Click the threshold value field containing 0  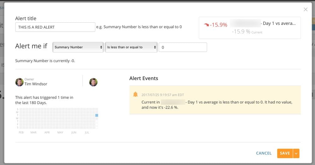point(183,47)
